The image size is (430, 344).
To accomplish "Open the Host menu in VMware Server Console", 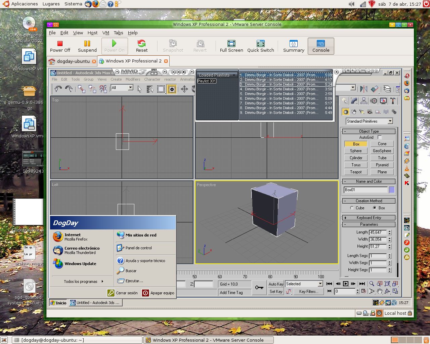I will [92, 33].
